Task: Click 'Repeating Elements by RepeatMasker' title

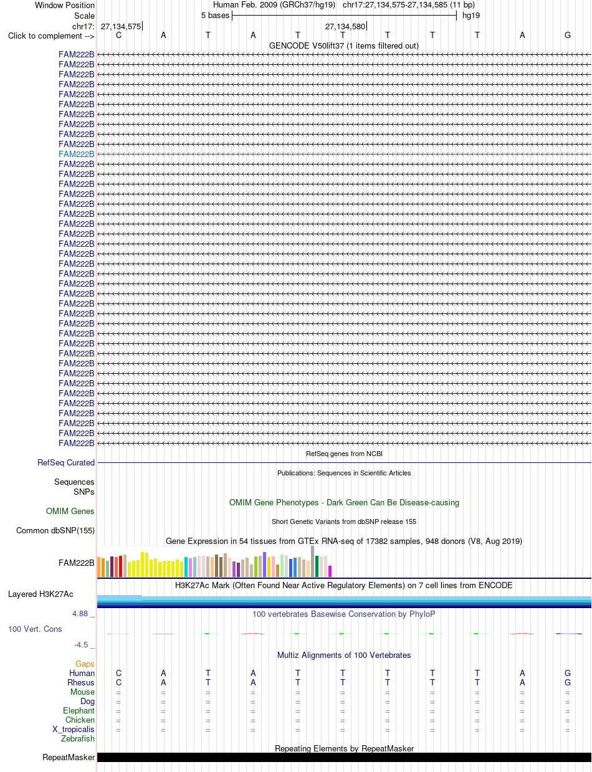Action: (344, 748)
